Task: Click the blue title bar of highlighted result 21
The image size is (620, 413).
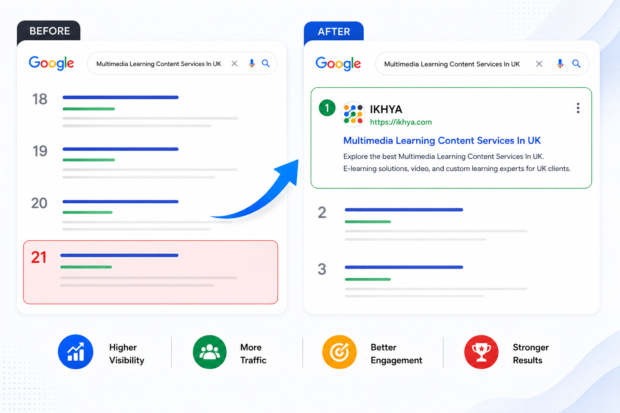Action: tap(119, 255)
